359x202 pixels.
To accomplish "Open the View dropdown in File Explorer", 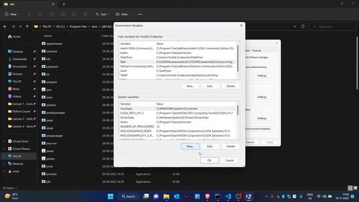I will (123, 14).
